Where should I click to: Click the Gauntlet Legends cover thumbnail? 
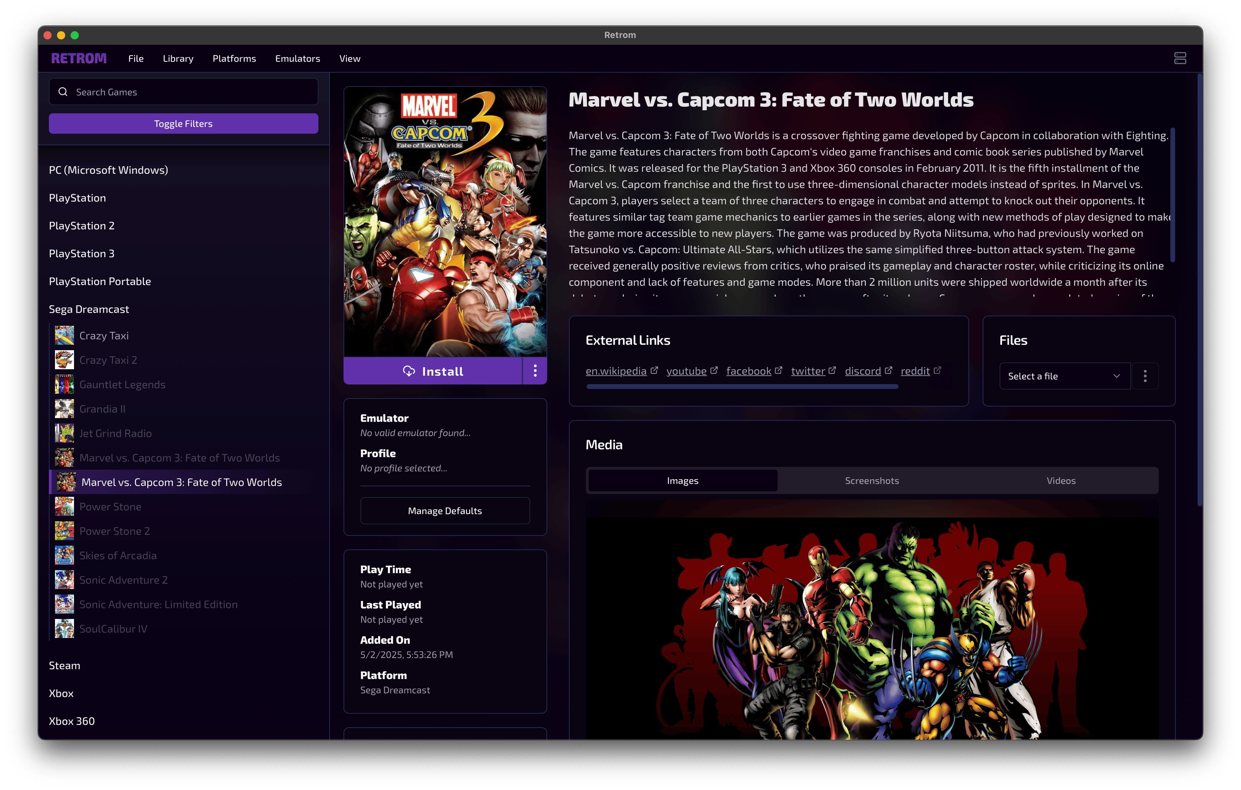[x=64, y=384]
